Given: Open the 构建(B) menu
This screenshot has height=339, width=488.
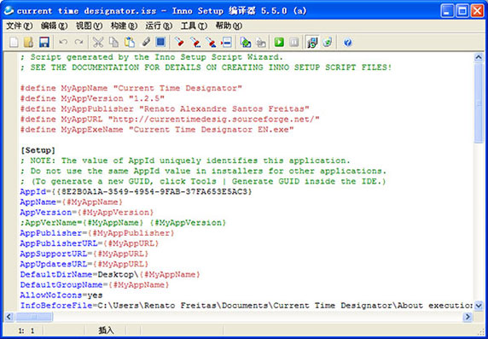Looking at the screenshot, I should pyautogui.click(x=124, y=26).
